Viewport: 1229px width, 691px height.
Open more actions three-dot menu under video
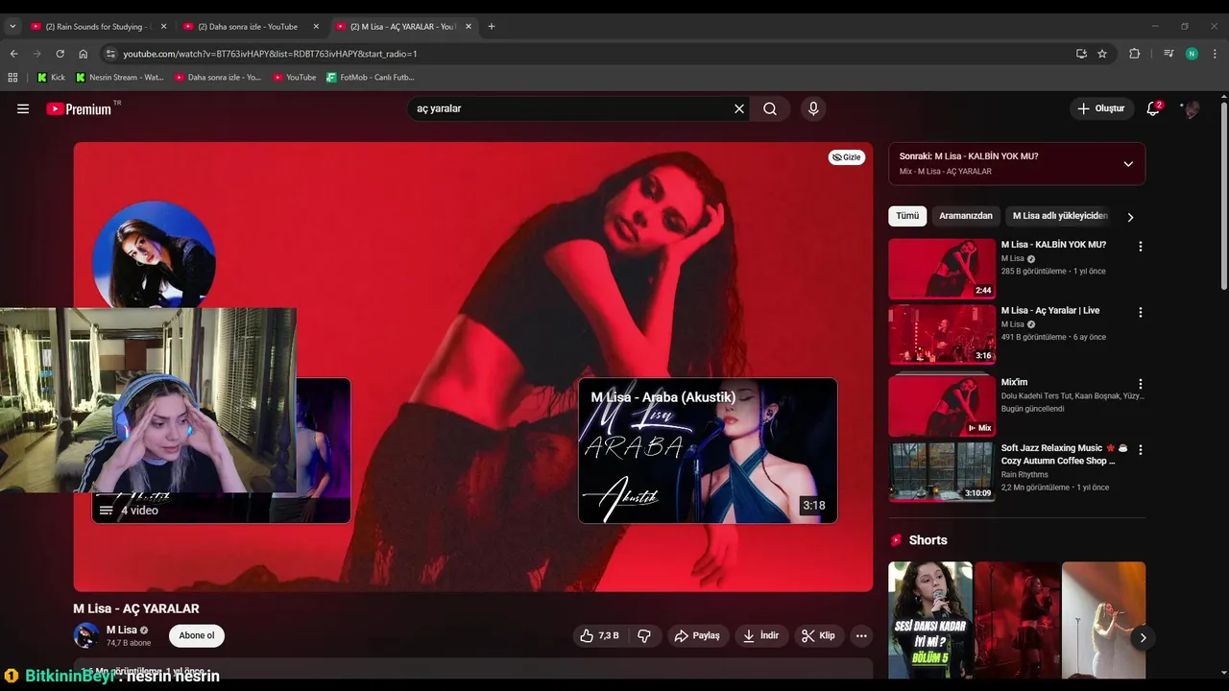[x=861, y=635]
